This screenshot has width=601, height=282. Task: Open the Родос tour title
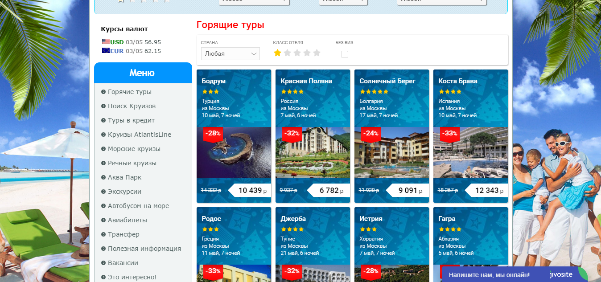coord(211,219)
